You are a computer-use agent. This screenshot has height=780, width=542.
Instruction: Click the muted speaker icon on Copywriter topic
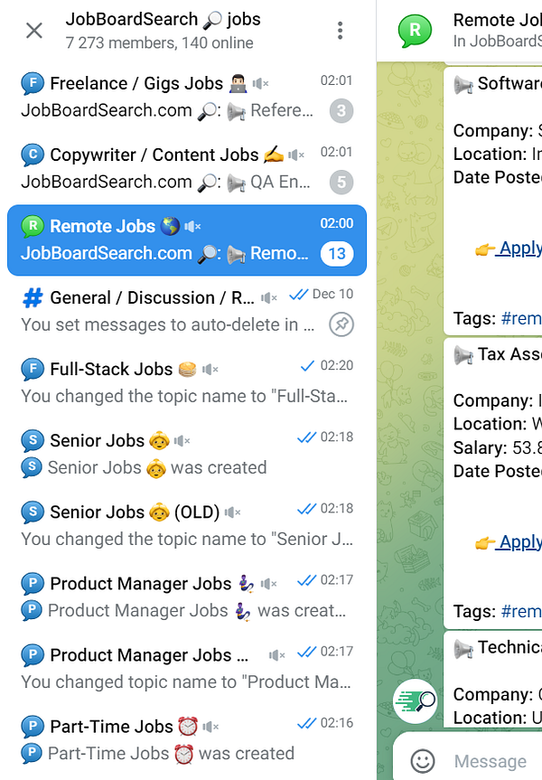296,155
